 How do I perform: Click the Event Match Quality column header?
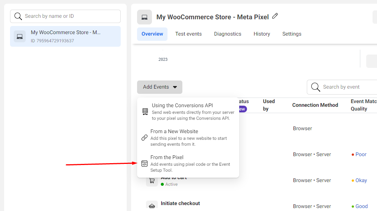364,105
